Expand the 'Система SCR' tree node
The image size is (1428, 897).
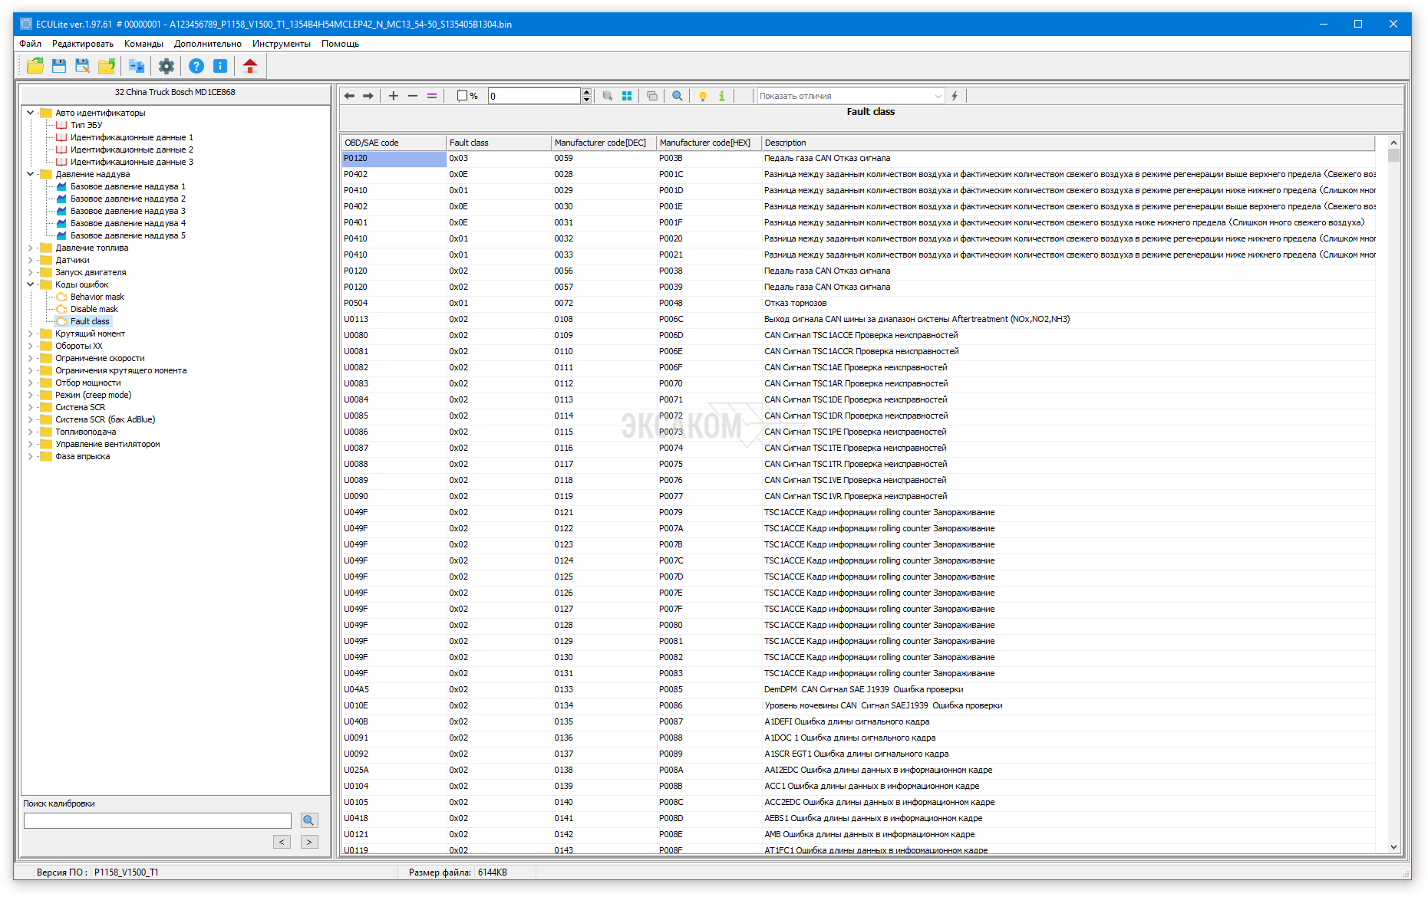point(31,407)
